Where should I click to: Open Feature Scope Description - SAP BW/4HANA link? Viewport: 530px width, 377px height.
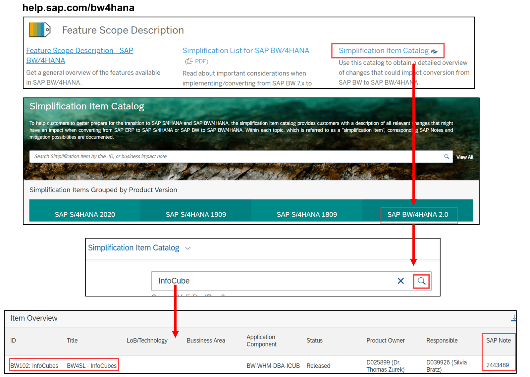(79, 55)
